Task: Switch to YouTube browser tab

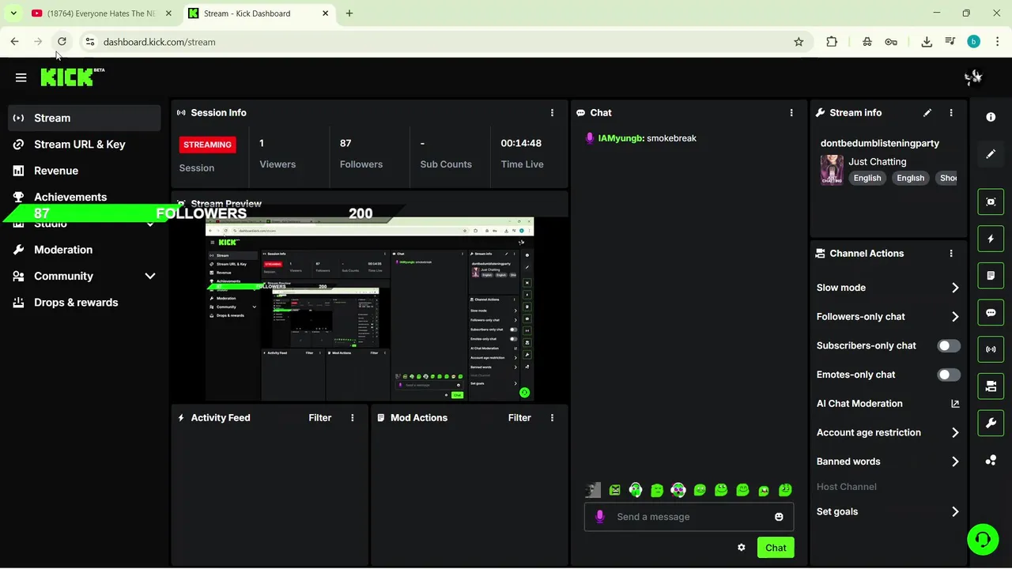Action: click(x=100, y=13)
